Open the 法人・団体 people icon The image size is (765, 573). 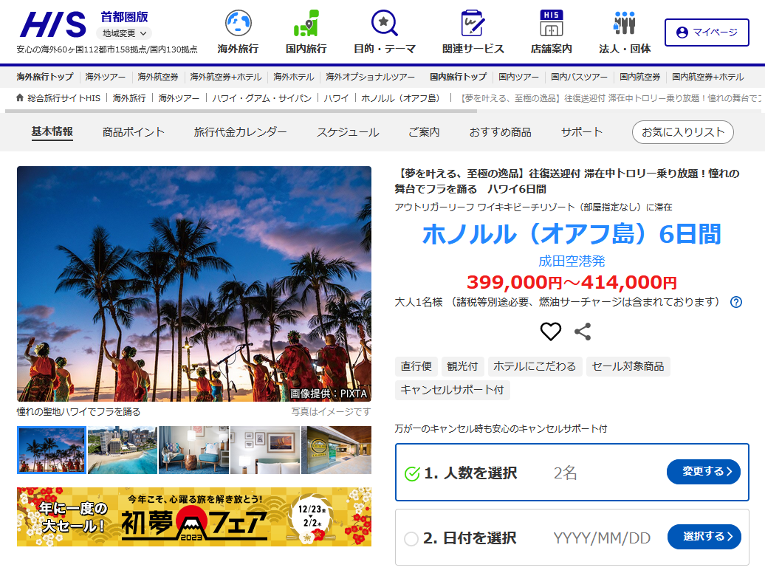[625, 23]
